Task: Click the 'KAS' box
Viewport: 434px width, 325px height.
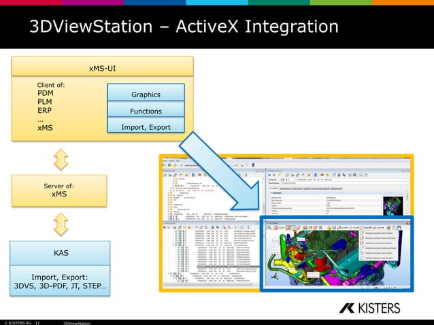Action: (60, 253)
